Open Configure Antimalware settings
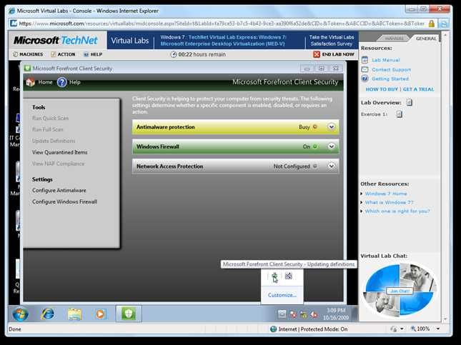 [x=59, y=191]
